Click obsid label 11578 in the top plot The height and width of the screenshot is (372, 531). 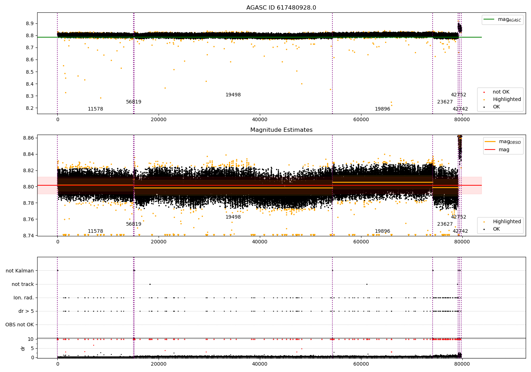tap(95, 109)
